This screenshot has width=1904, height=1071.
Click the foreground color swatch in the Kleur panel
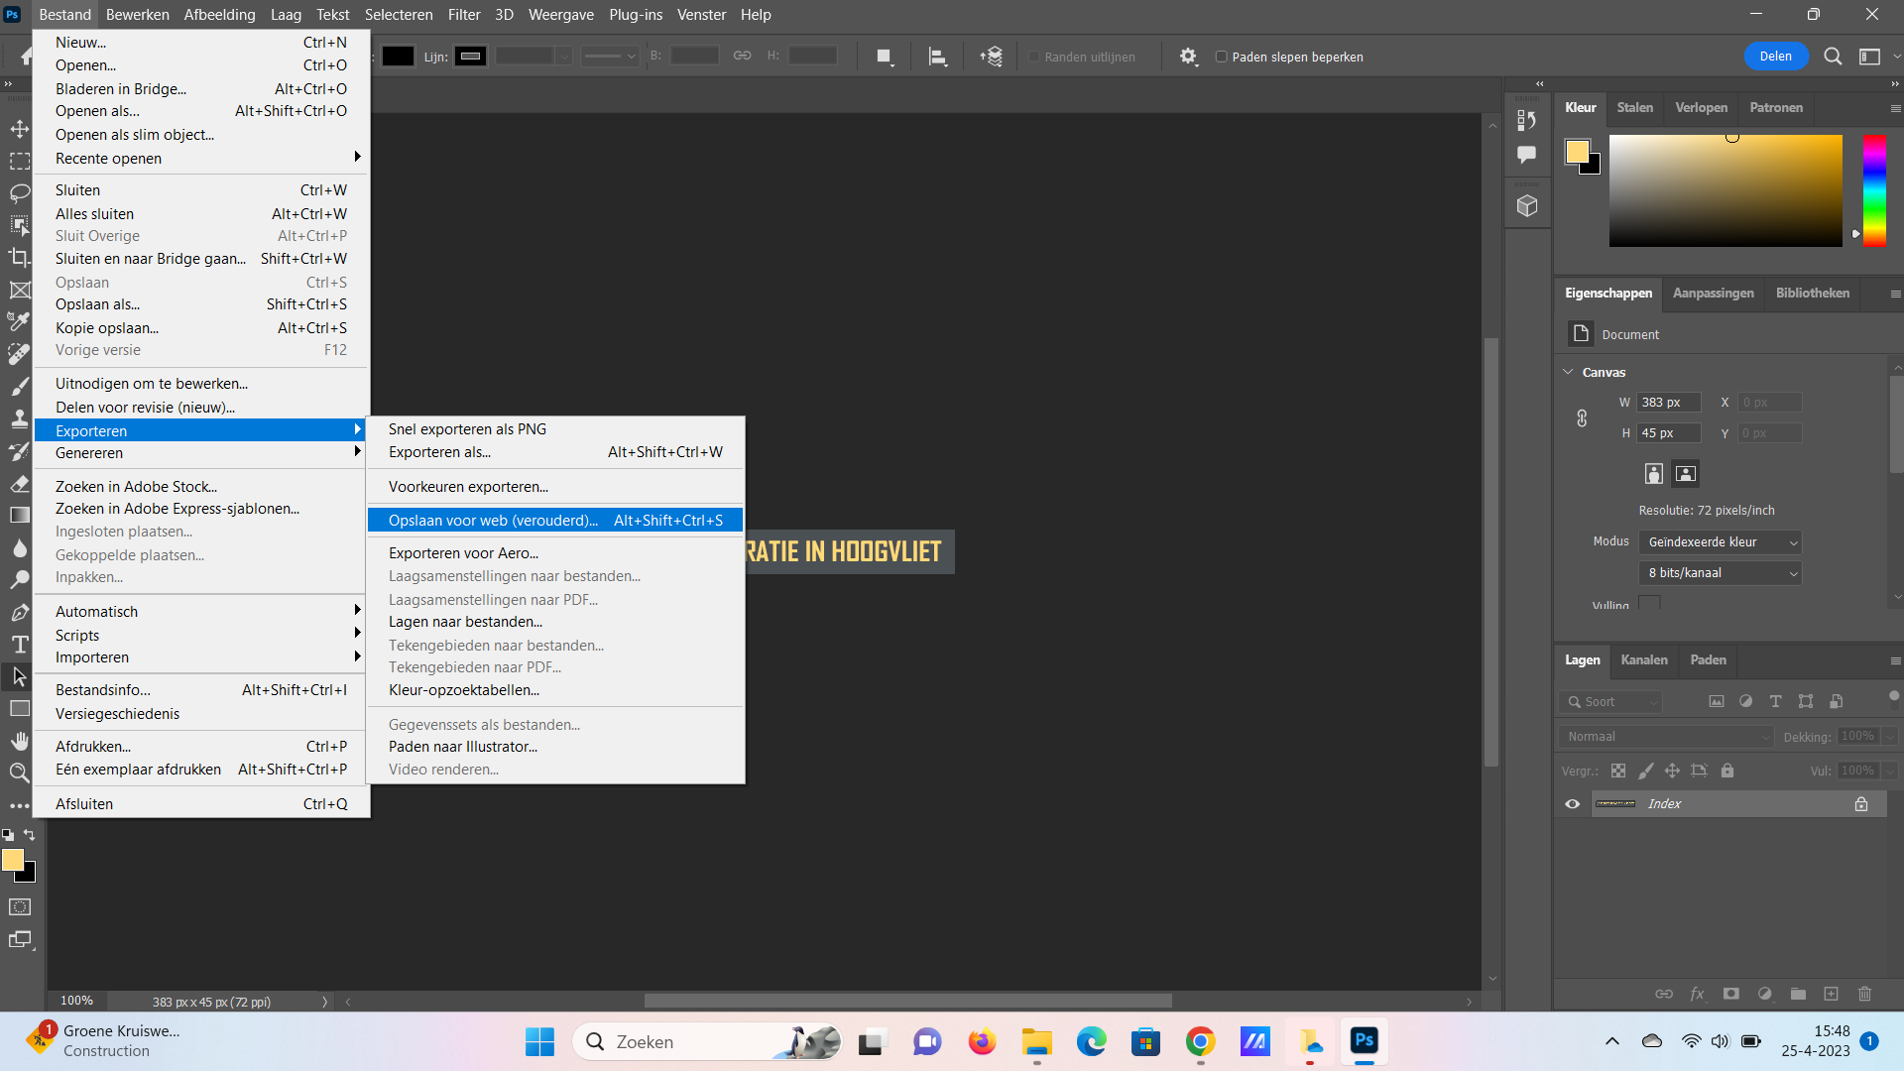[x=1577, y=152]
